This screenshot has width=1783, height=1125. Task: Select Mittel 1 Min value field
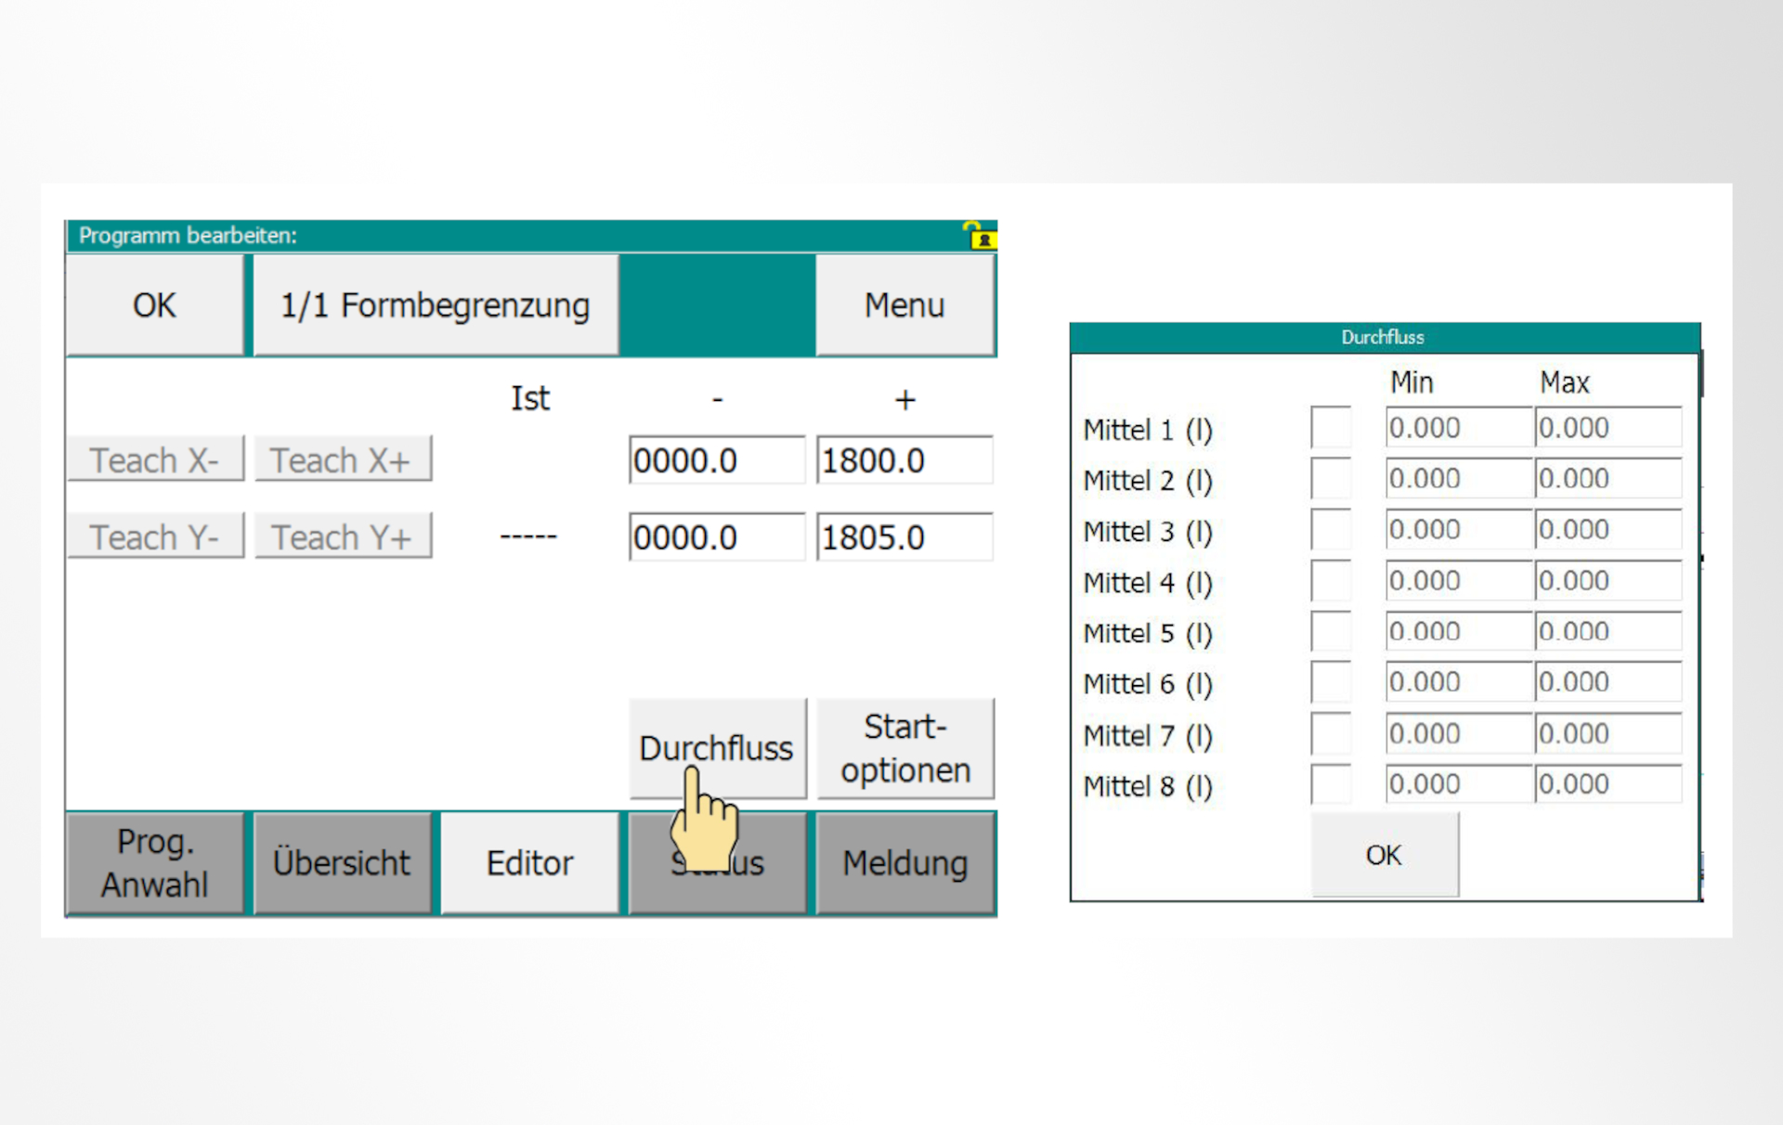coord(1459,428)
